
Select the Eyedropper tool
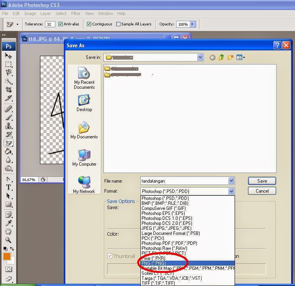(x=8, y=223)
